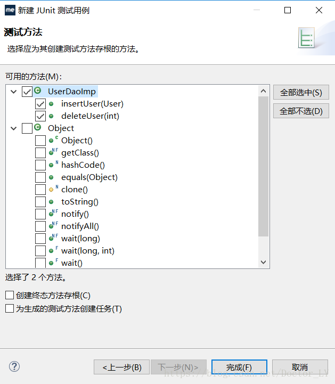
Task: Click the toString() method icon
Action: coord(51,202)
